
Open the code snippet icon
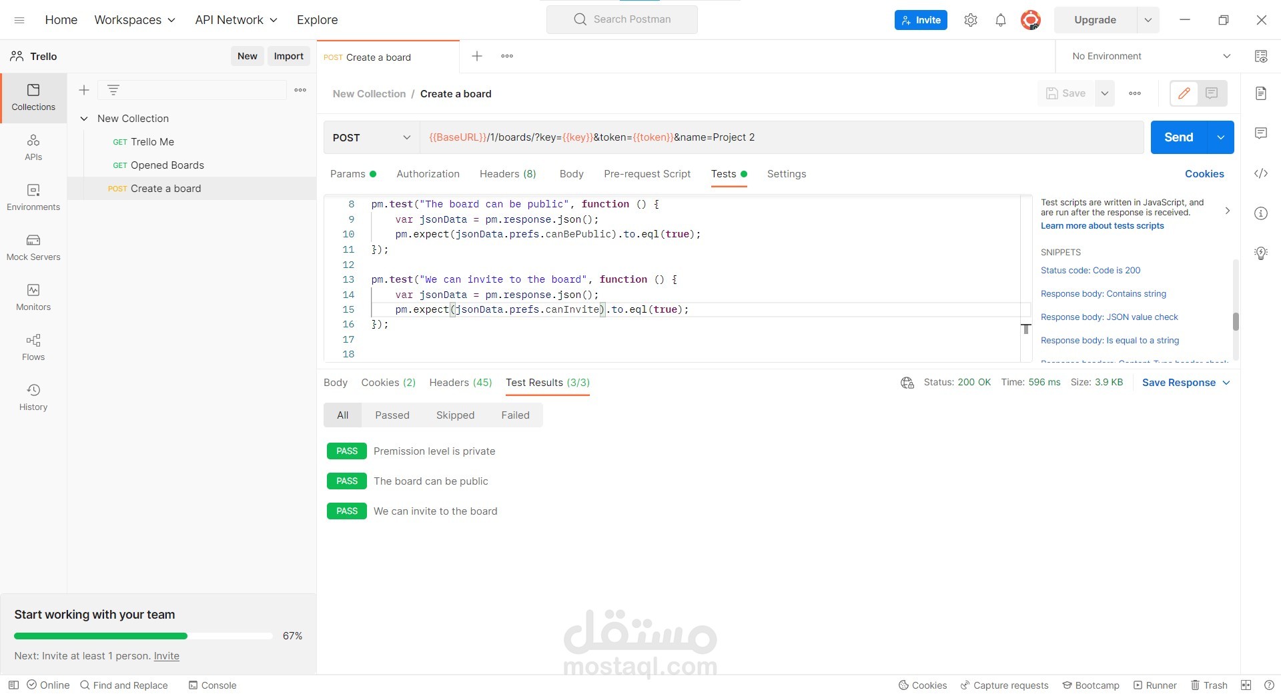(1261, 173)
